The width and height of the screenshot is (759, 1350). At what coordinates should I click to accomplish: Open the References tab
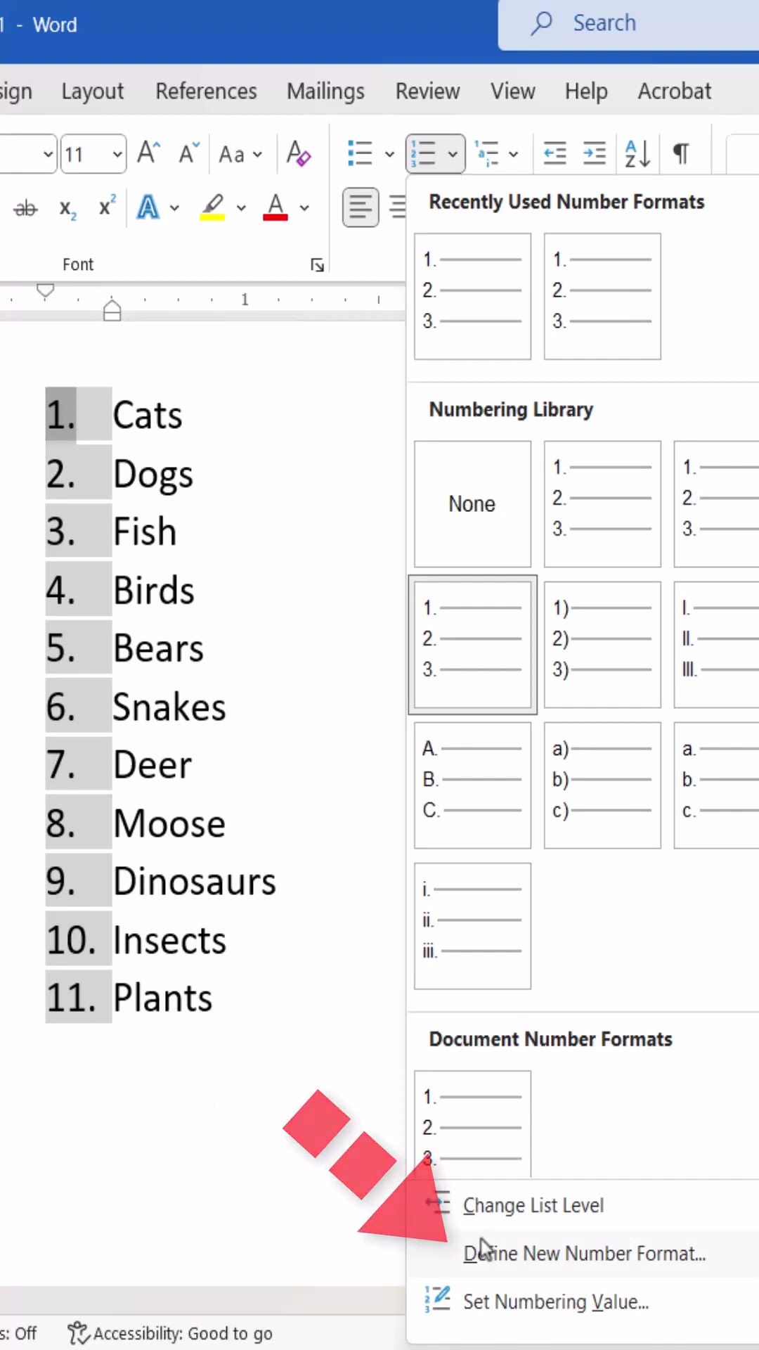206,91
